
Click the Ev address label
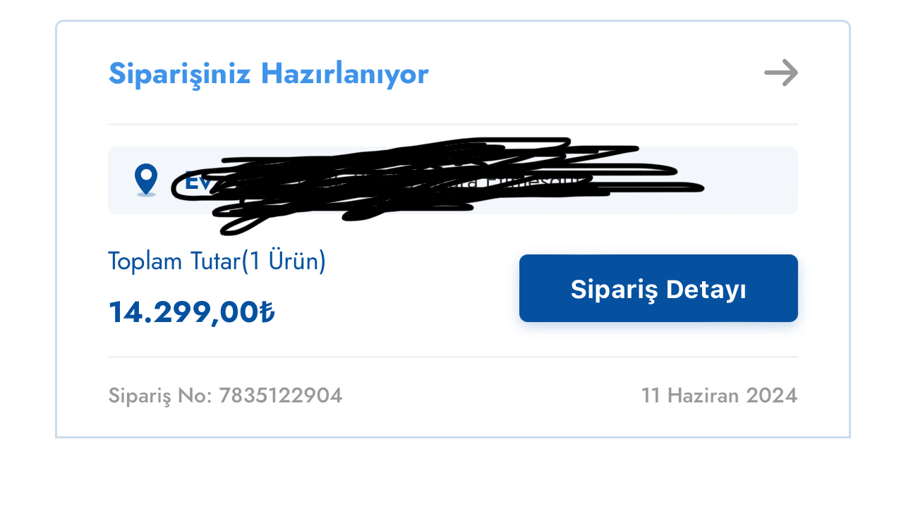pos(193,180)
